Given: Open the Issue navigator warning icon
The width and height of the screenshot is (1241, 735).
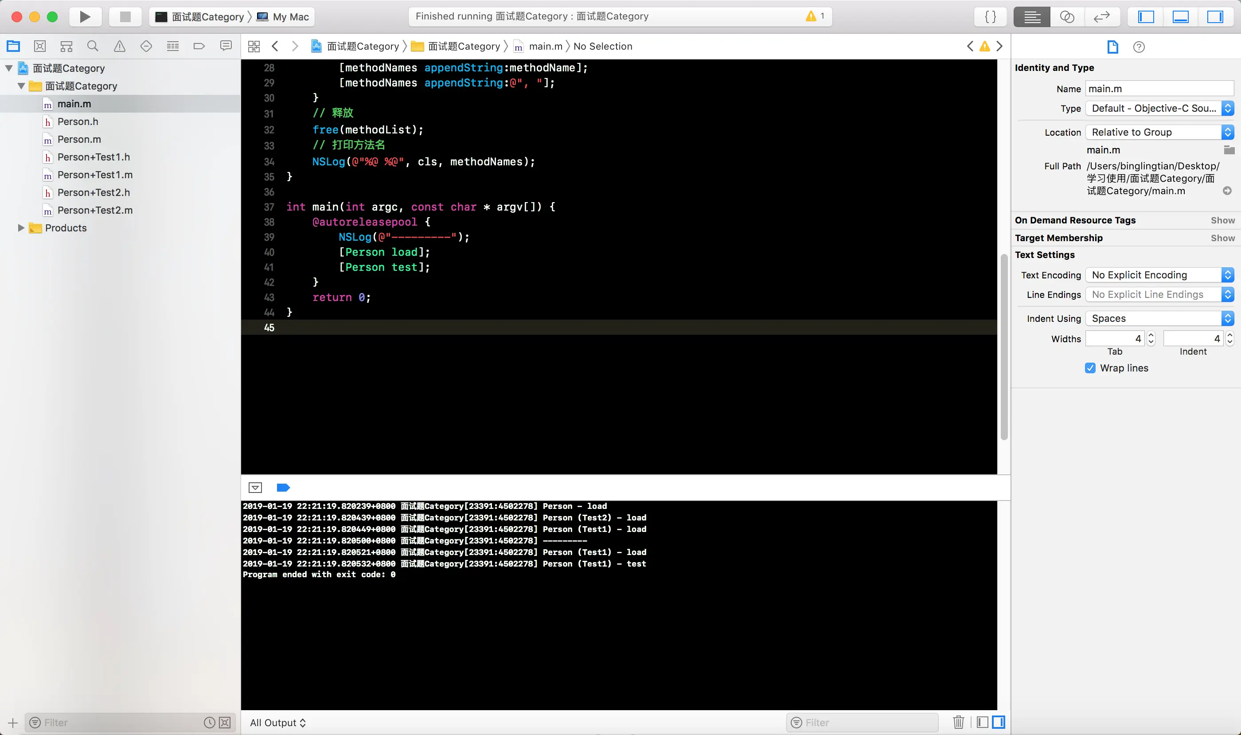Looking at the screenshot, I should pos(119,47).
